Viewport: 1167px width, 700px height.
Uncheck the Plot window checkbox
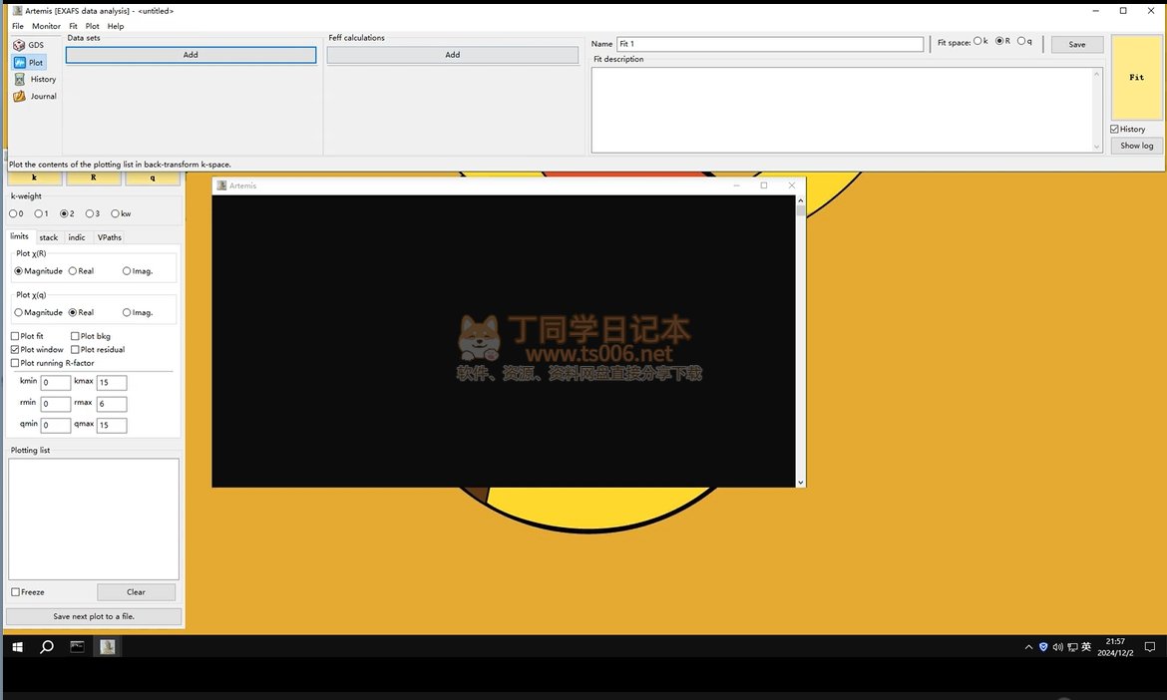point(15,350)
